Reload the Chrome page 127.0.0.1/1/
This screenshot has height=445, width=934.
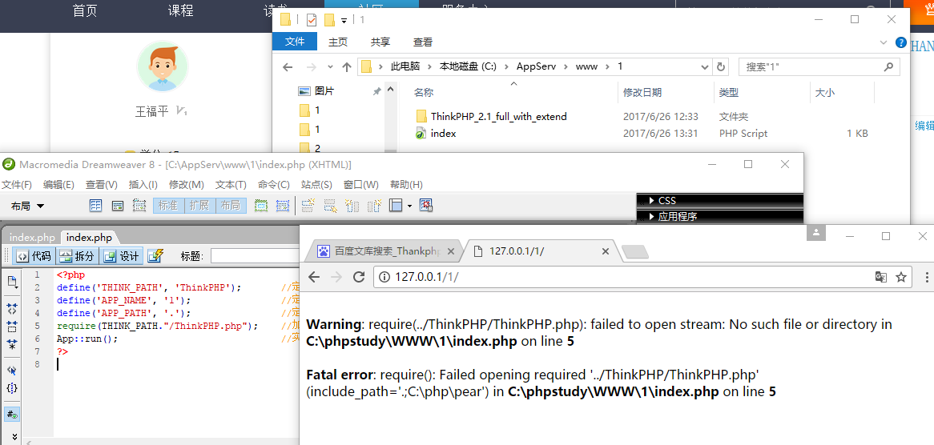click(359, 277)
